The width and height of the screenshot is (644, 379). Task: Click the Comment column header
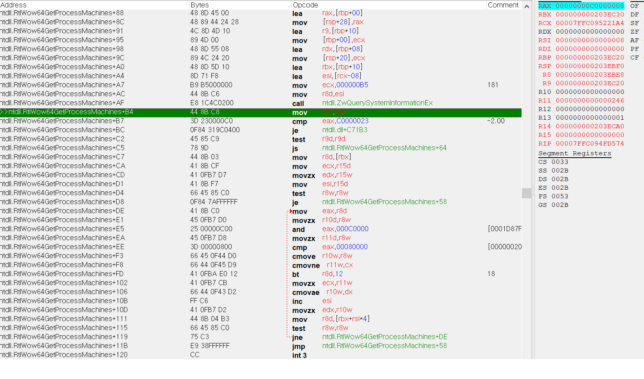pyautogui.click(x=503, y=5)
